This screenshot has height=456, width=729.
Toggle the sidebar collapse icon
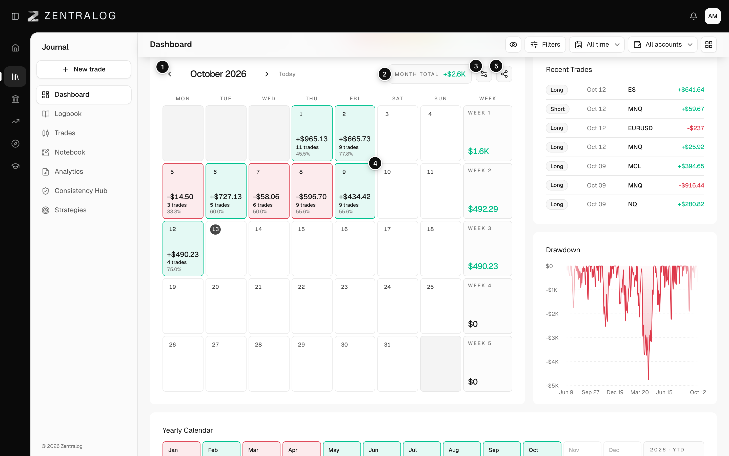[15, 16]
